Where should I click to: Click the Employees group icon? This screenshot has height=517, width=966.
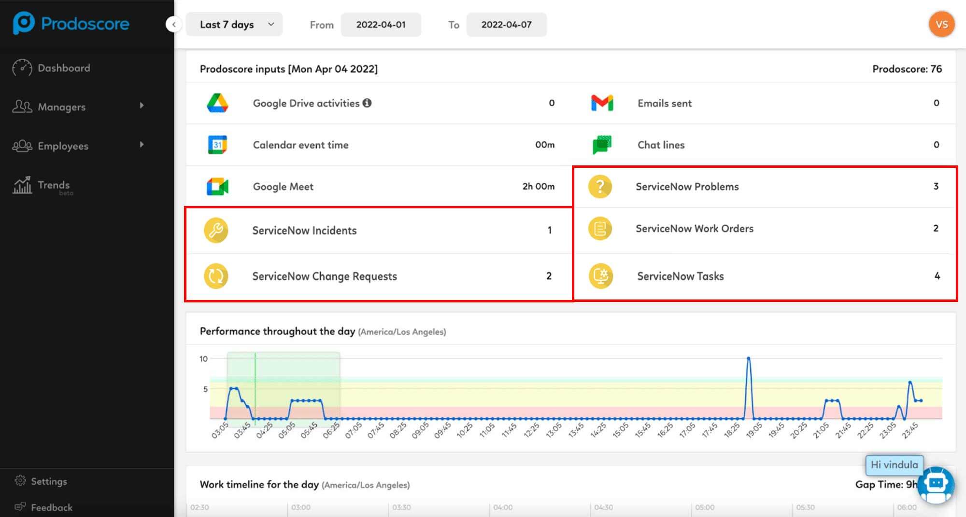coord(22,146)
